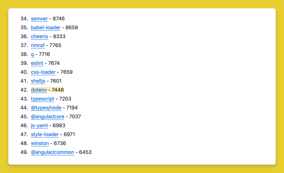Click the shelljs link

[38, 81]
